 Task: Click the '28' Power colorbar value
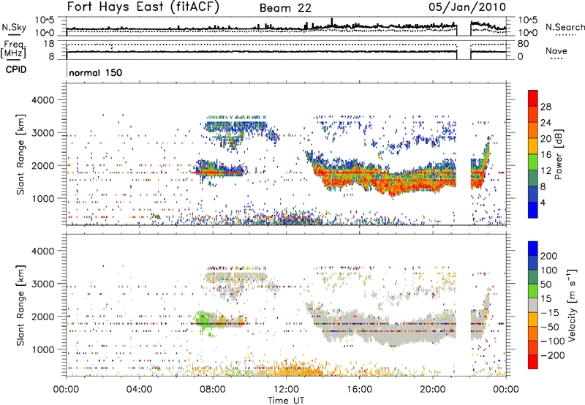[x=546, y=107]
